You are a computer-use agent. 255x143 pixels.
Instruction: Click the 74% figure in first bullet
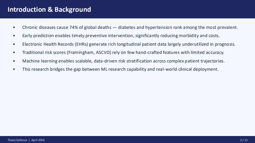pyautogui.click(x=74, y=27)
